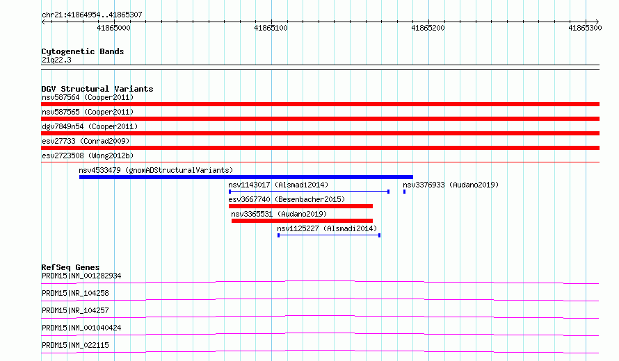Image resolution: width=619 pixels, height=361 pixels.
Task: Open the PRDM15|NM_001040424 gene label
Action: coord(81,328)
